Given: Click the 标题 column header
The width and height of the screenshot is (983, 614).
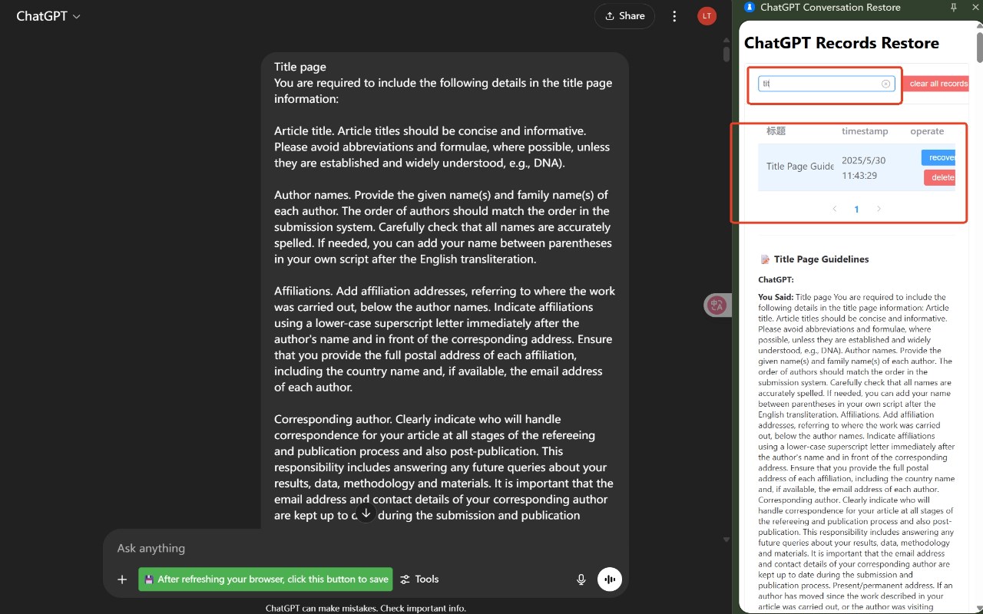Looking at the screenshot, I should [776, 131].
